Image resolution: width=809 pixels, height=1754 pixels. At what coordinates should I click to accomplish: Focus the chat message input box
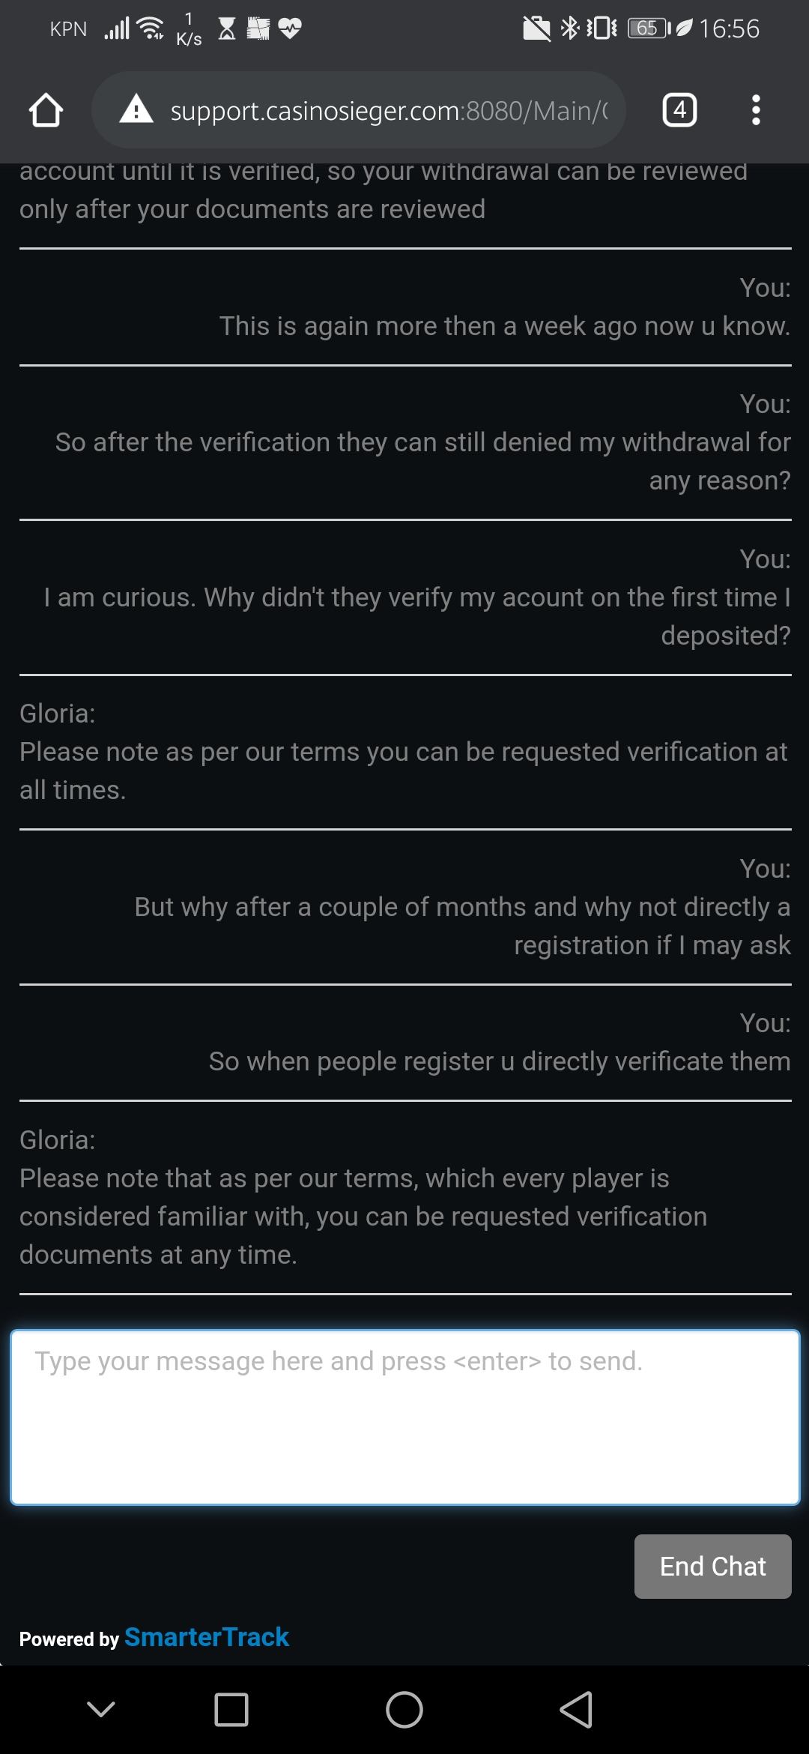coord(404,1417)
